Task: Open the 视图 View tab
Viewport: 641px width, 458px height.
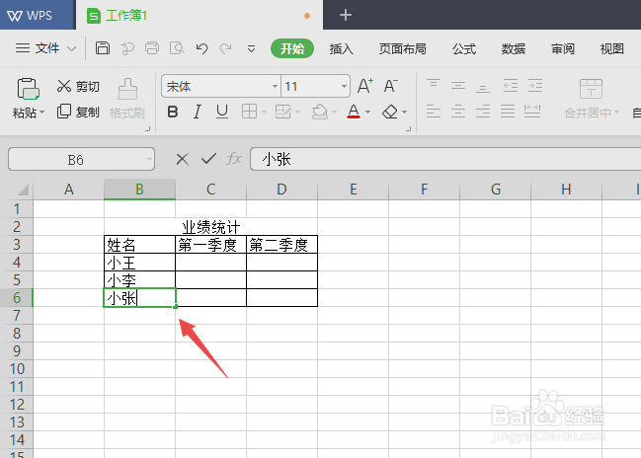Action: [x=612, y=49]
